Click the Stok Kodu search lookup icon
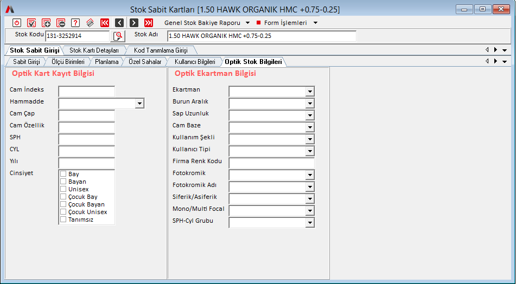The width and height of the screenshot is (516, 284). tap(118, 36)
